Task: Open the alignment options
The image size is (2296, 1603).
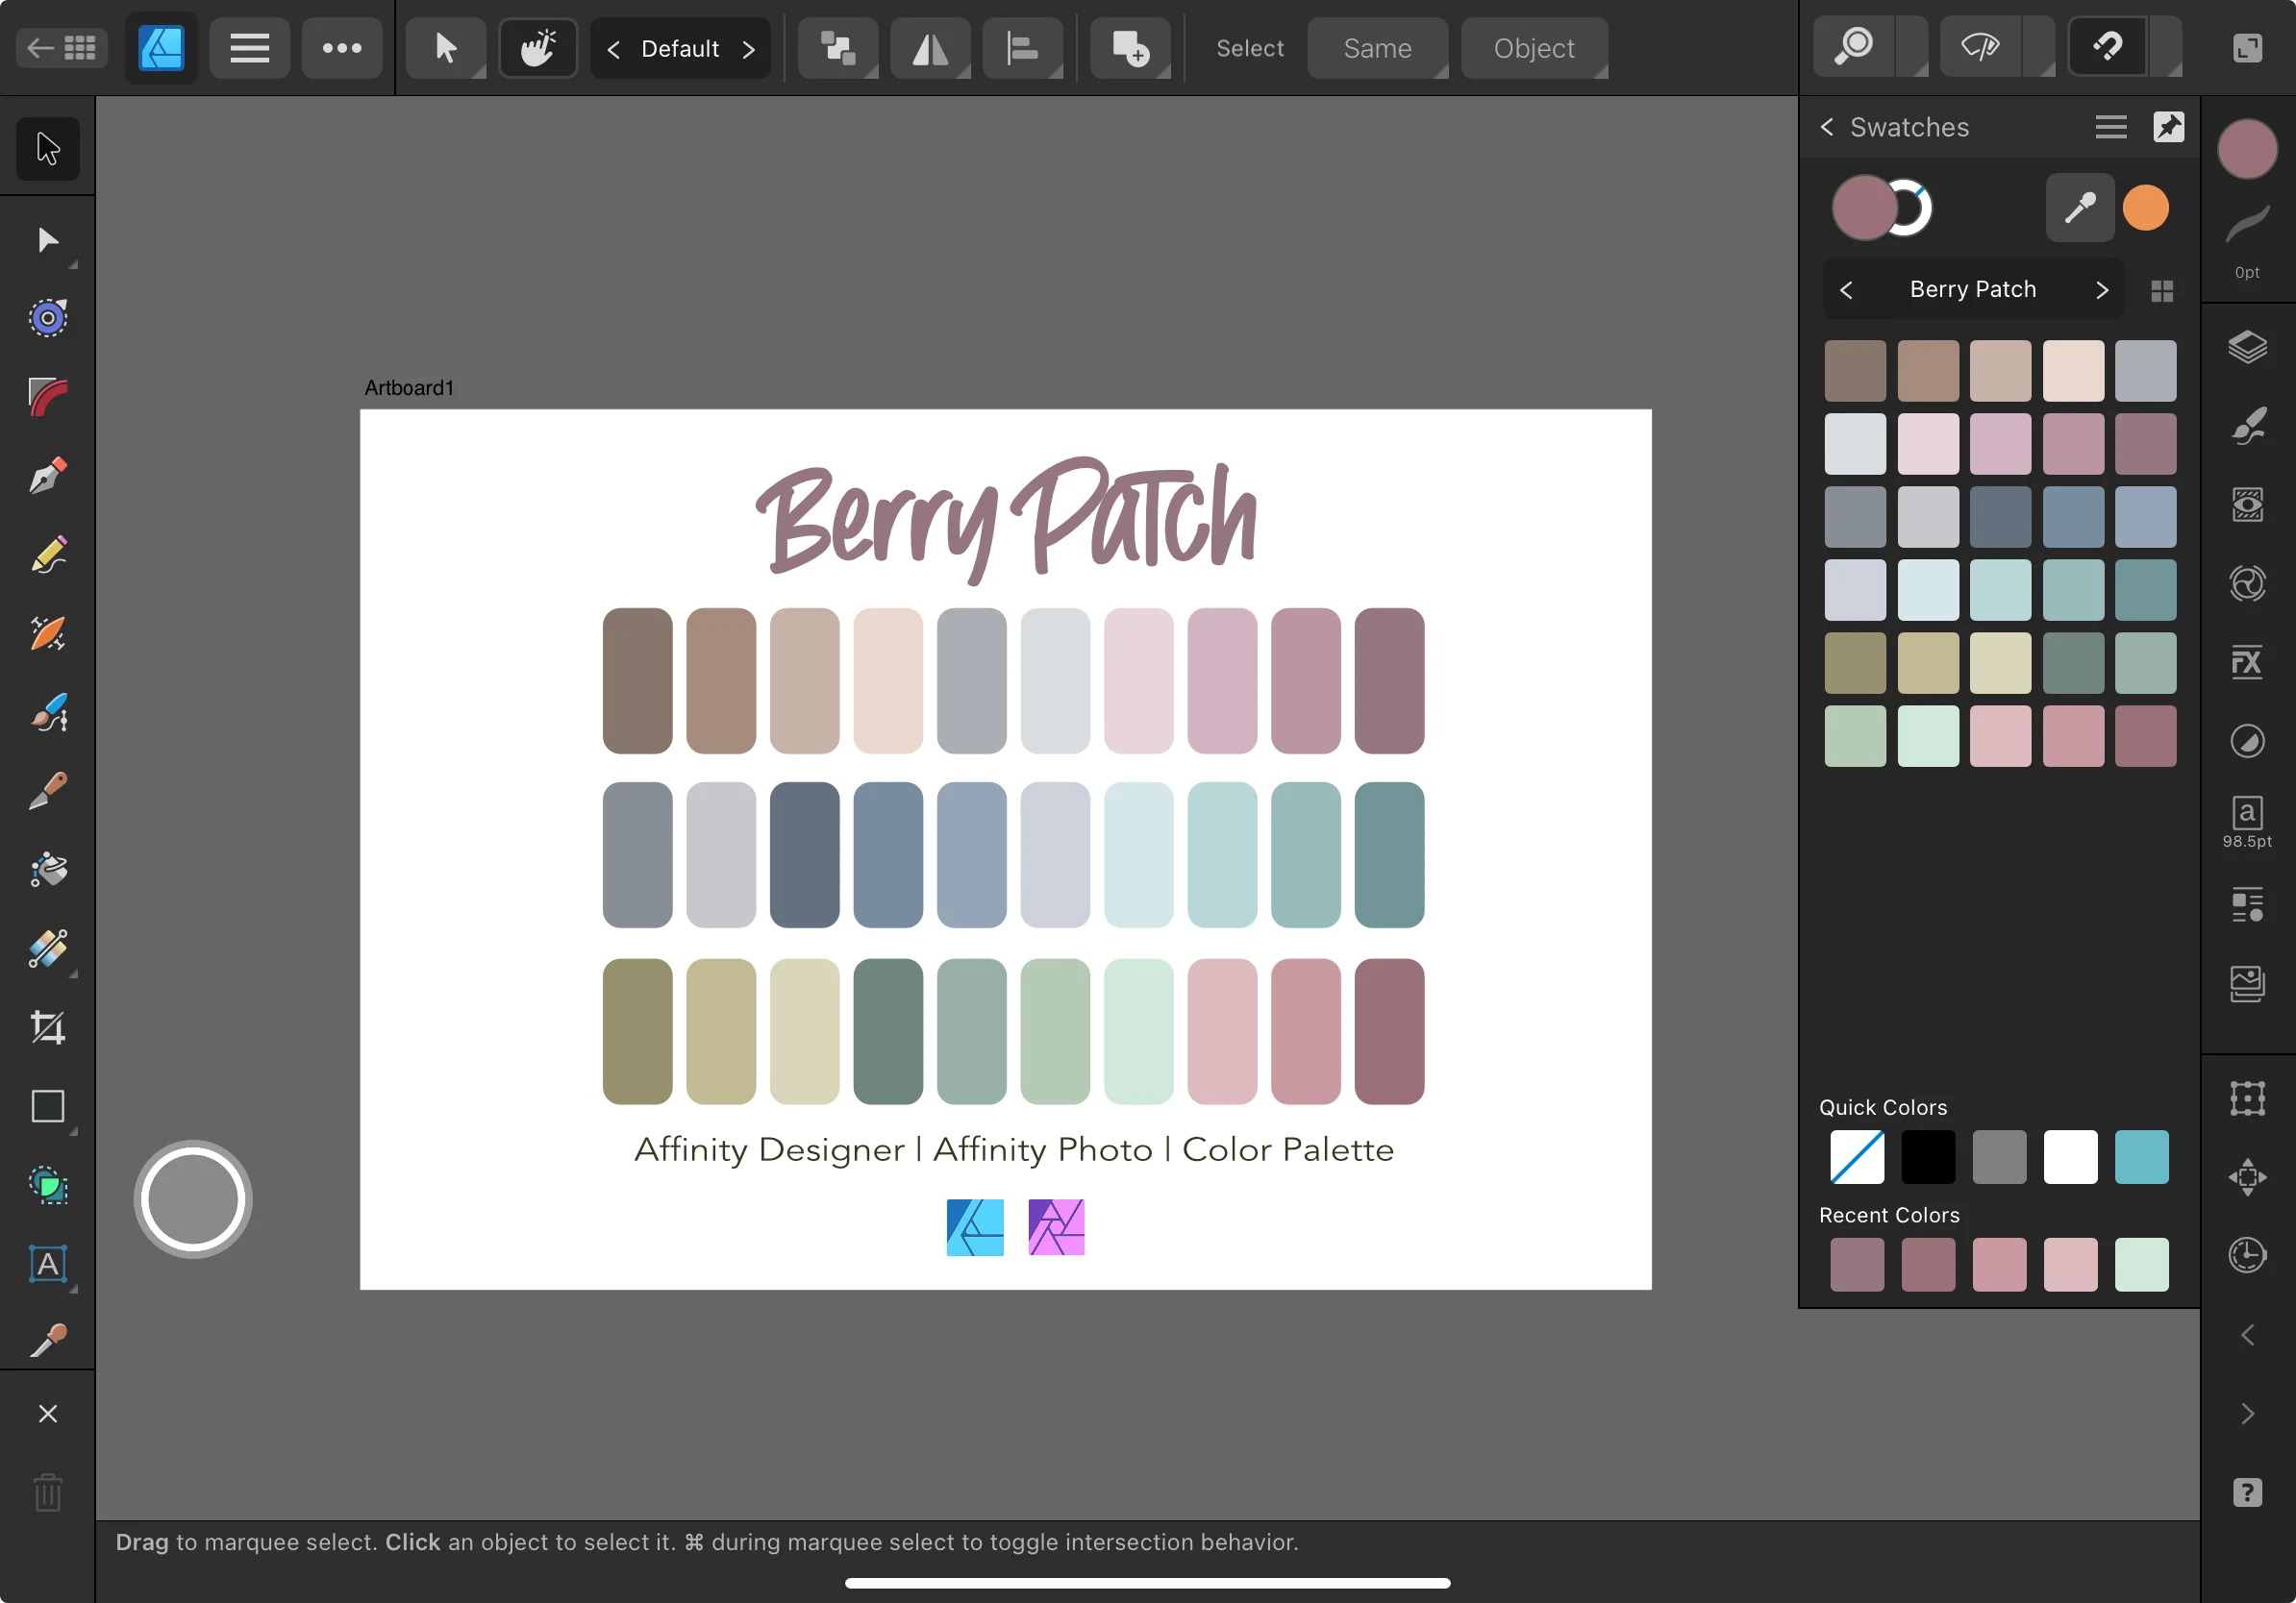Action: tap(1022, 47)
